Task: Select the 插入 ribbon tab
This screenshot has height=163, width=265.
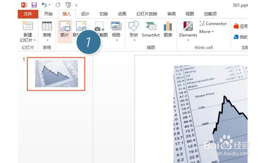Action: (67, 14)
